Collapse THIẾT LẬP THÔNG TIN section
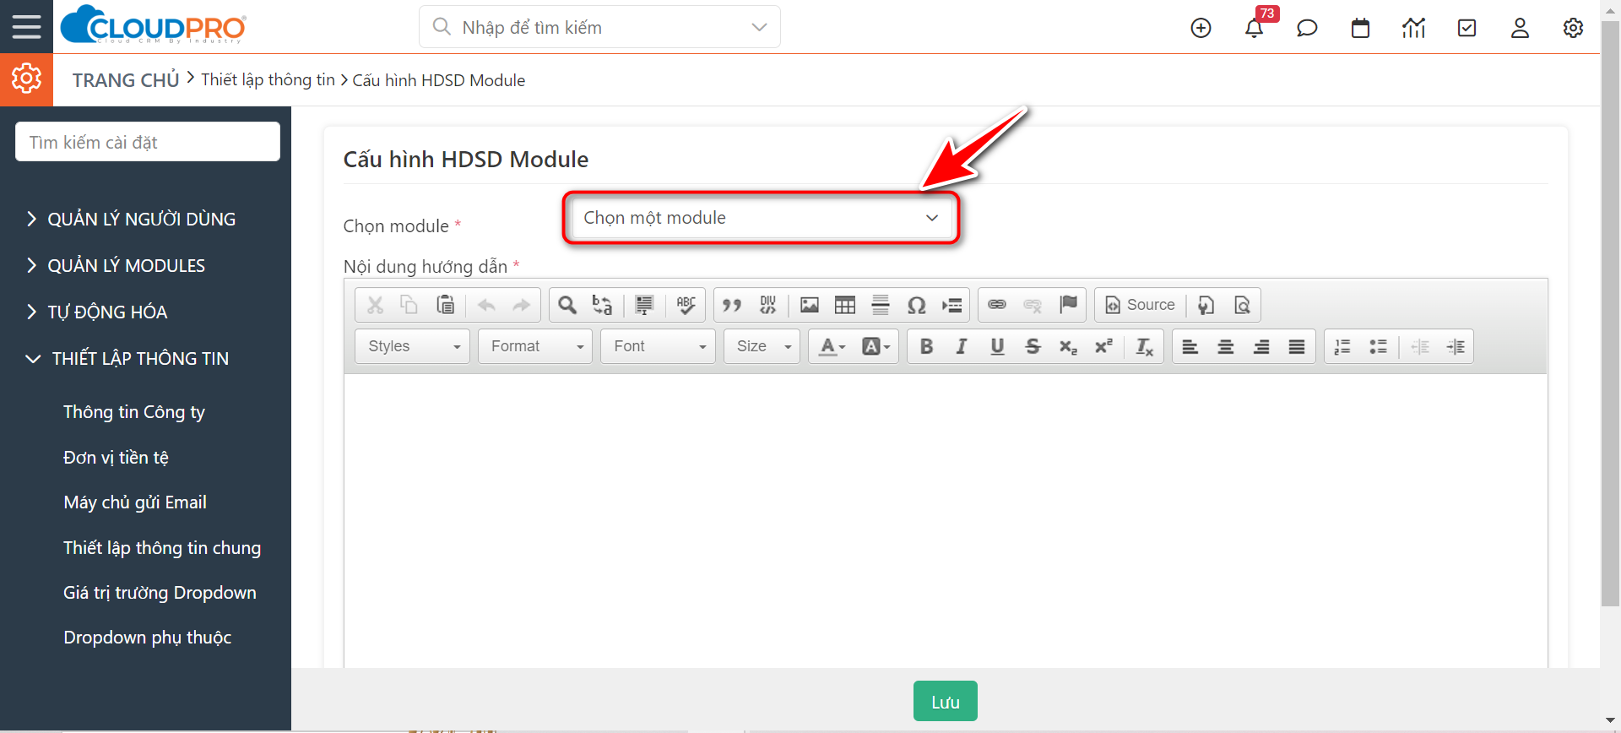Screen dimensions: 1621x733 tap(127, 359)
